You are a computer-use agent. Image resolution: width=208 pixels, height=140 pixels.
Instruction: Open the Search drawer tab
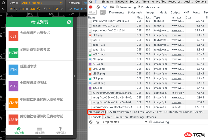pos(108,117)
